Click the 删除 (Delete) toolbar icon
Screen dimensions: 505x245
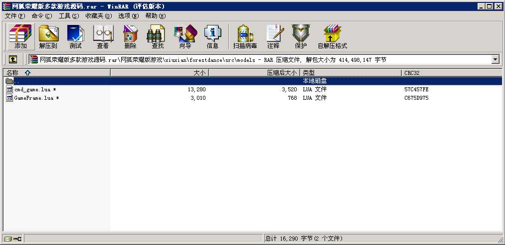tap(131, 36)
